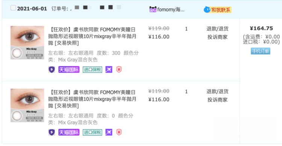Screen dimensions: 282x146
Task: Click second item's purple airplane icon
Action: [109, 133]
